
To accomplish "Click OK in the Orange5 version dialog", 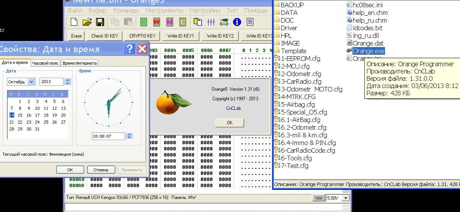I will (x=230, y=123).
